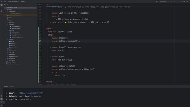The height and width of the screenshot is (107, 190).
Task: Select the Terminal panel title
Action: click(6, 87)
